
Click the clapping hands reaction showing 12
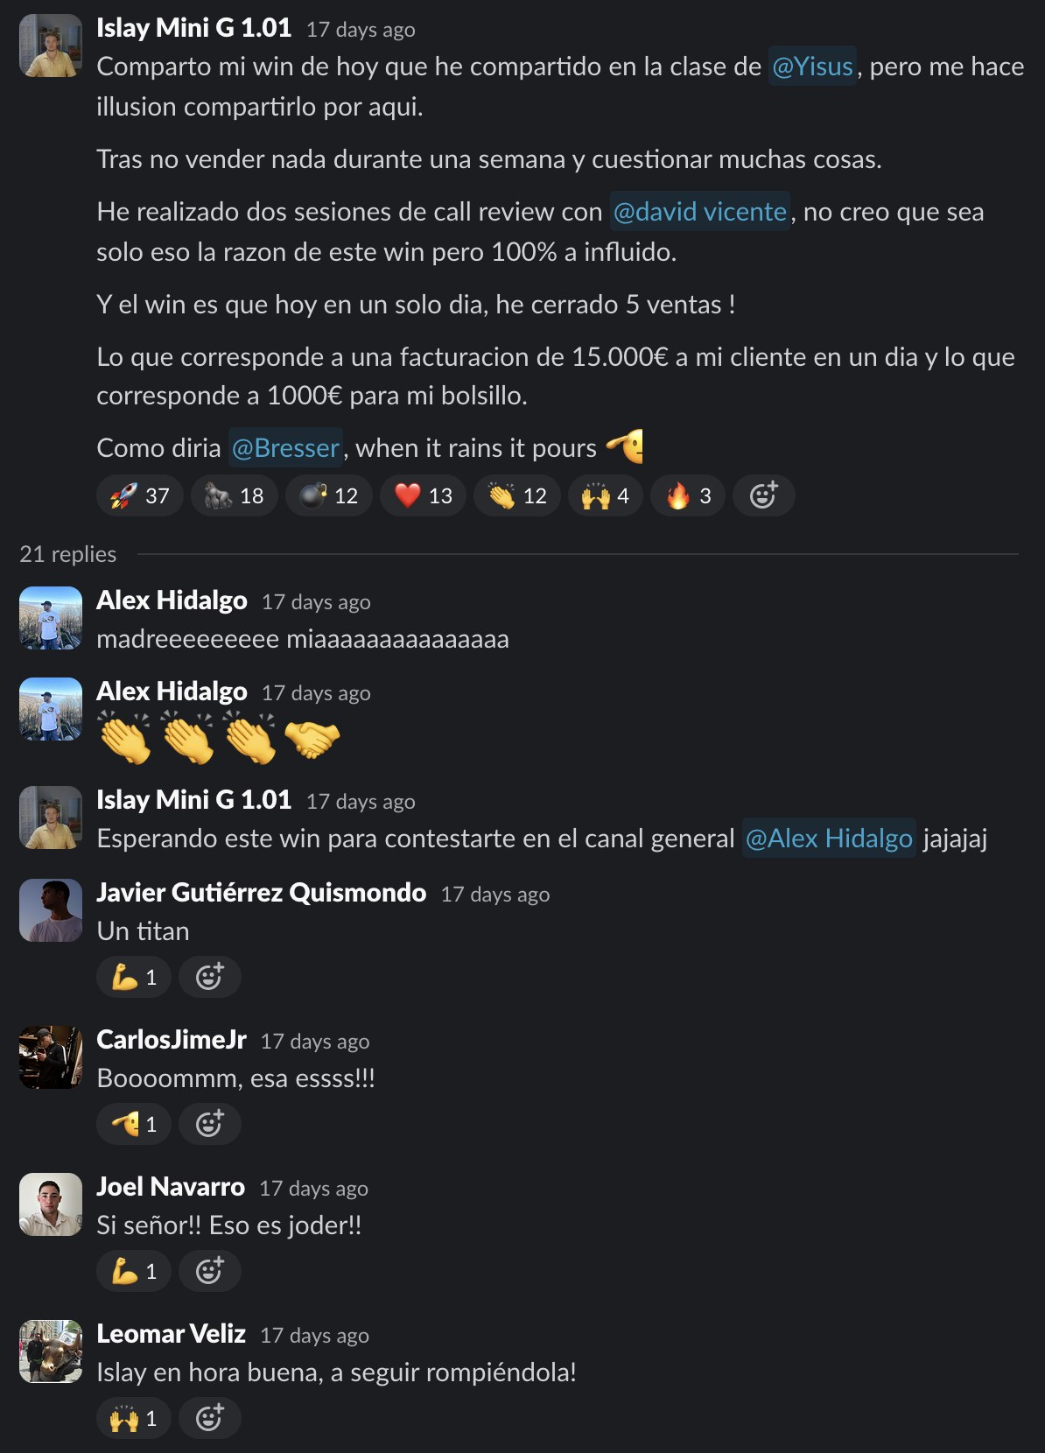517,495
